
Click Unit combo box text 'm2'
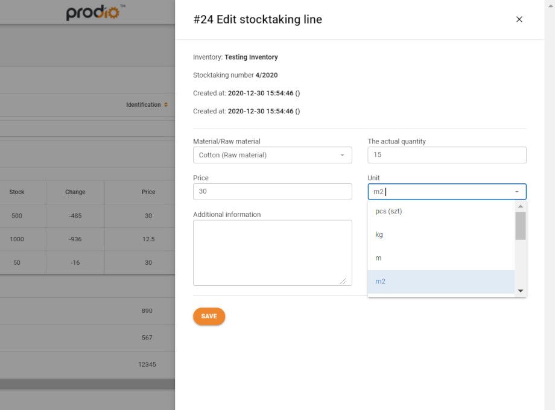378,192
